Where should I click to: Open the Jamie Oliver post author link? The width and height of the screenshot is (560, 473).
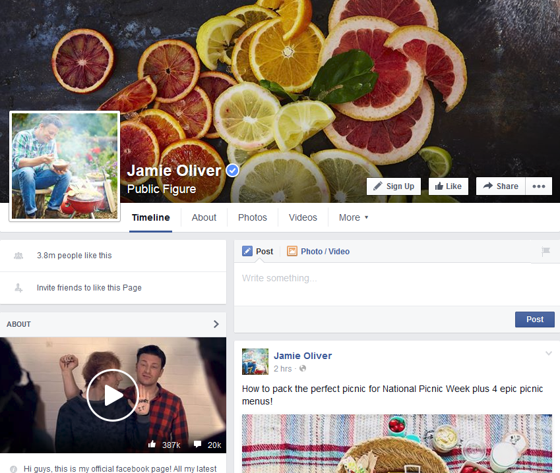tap(303, 356)
